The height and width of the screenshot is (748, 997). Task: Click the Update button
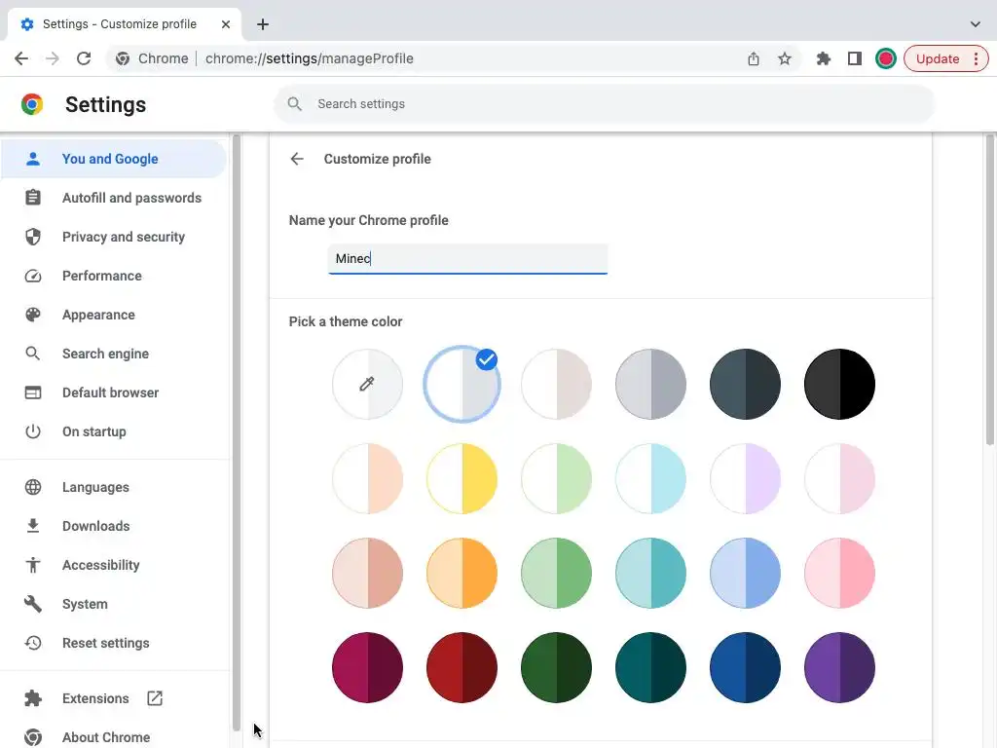click(938, 58)
